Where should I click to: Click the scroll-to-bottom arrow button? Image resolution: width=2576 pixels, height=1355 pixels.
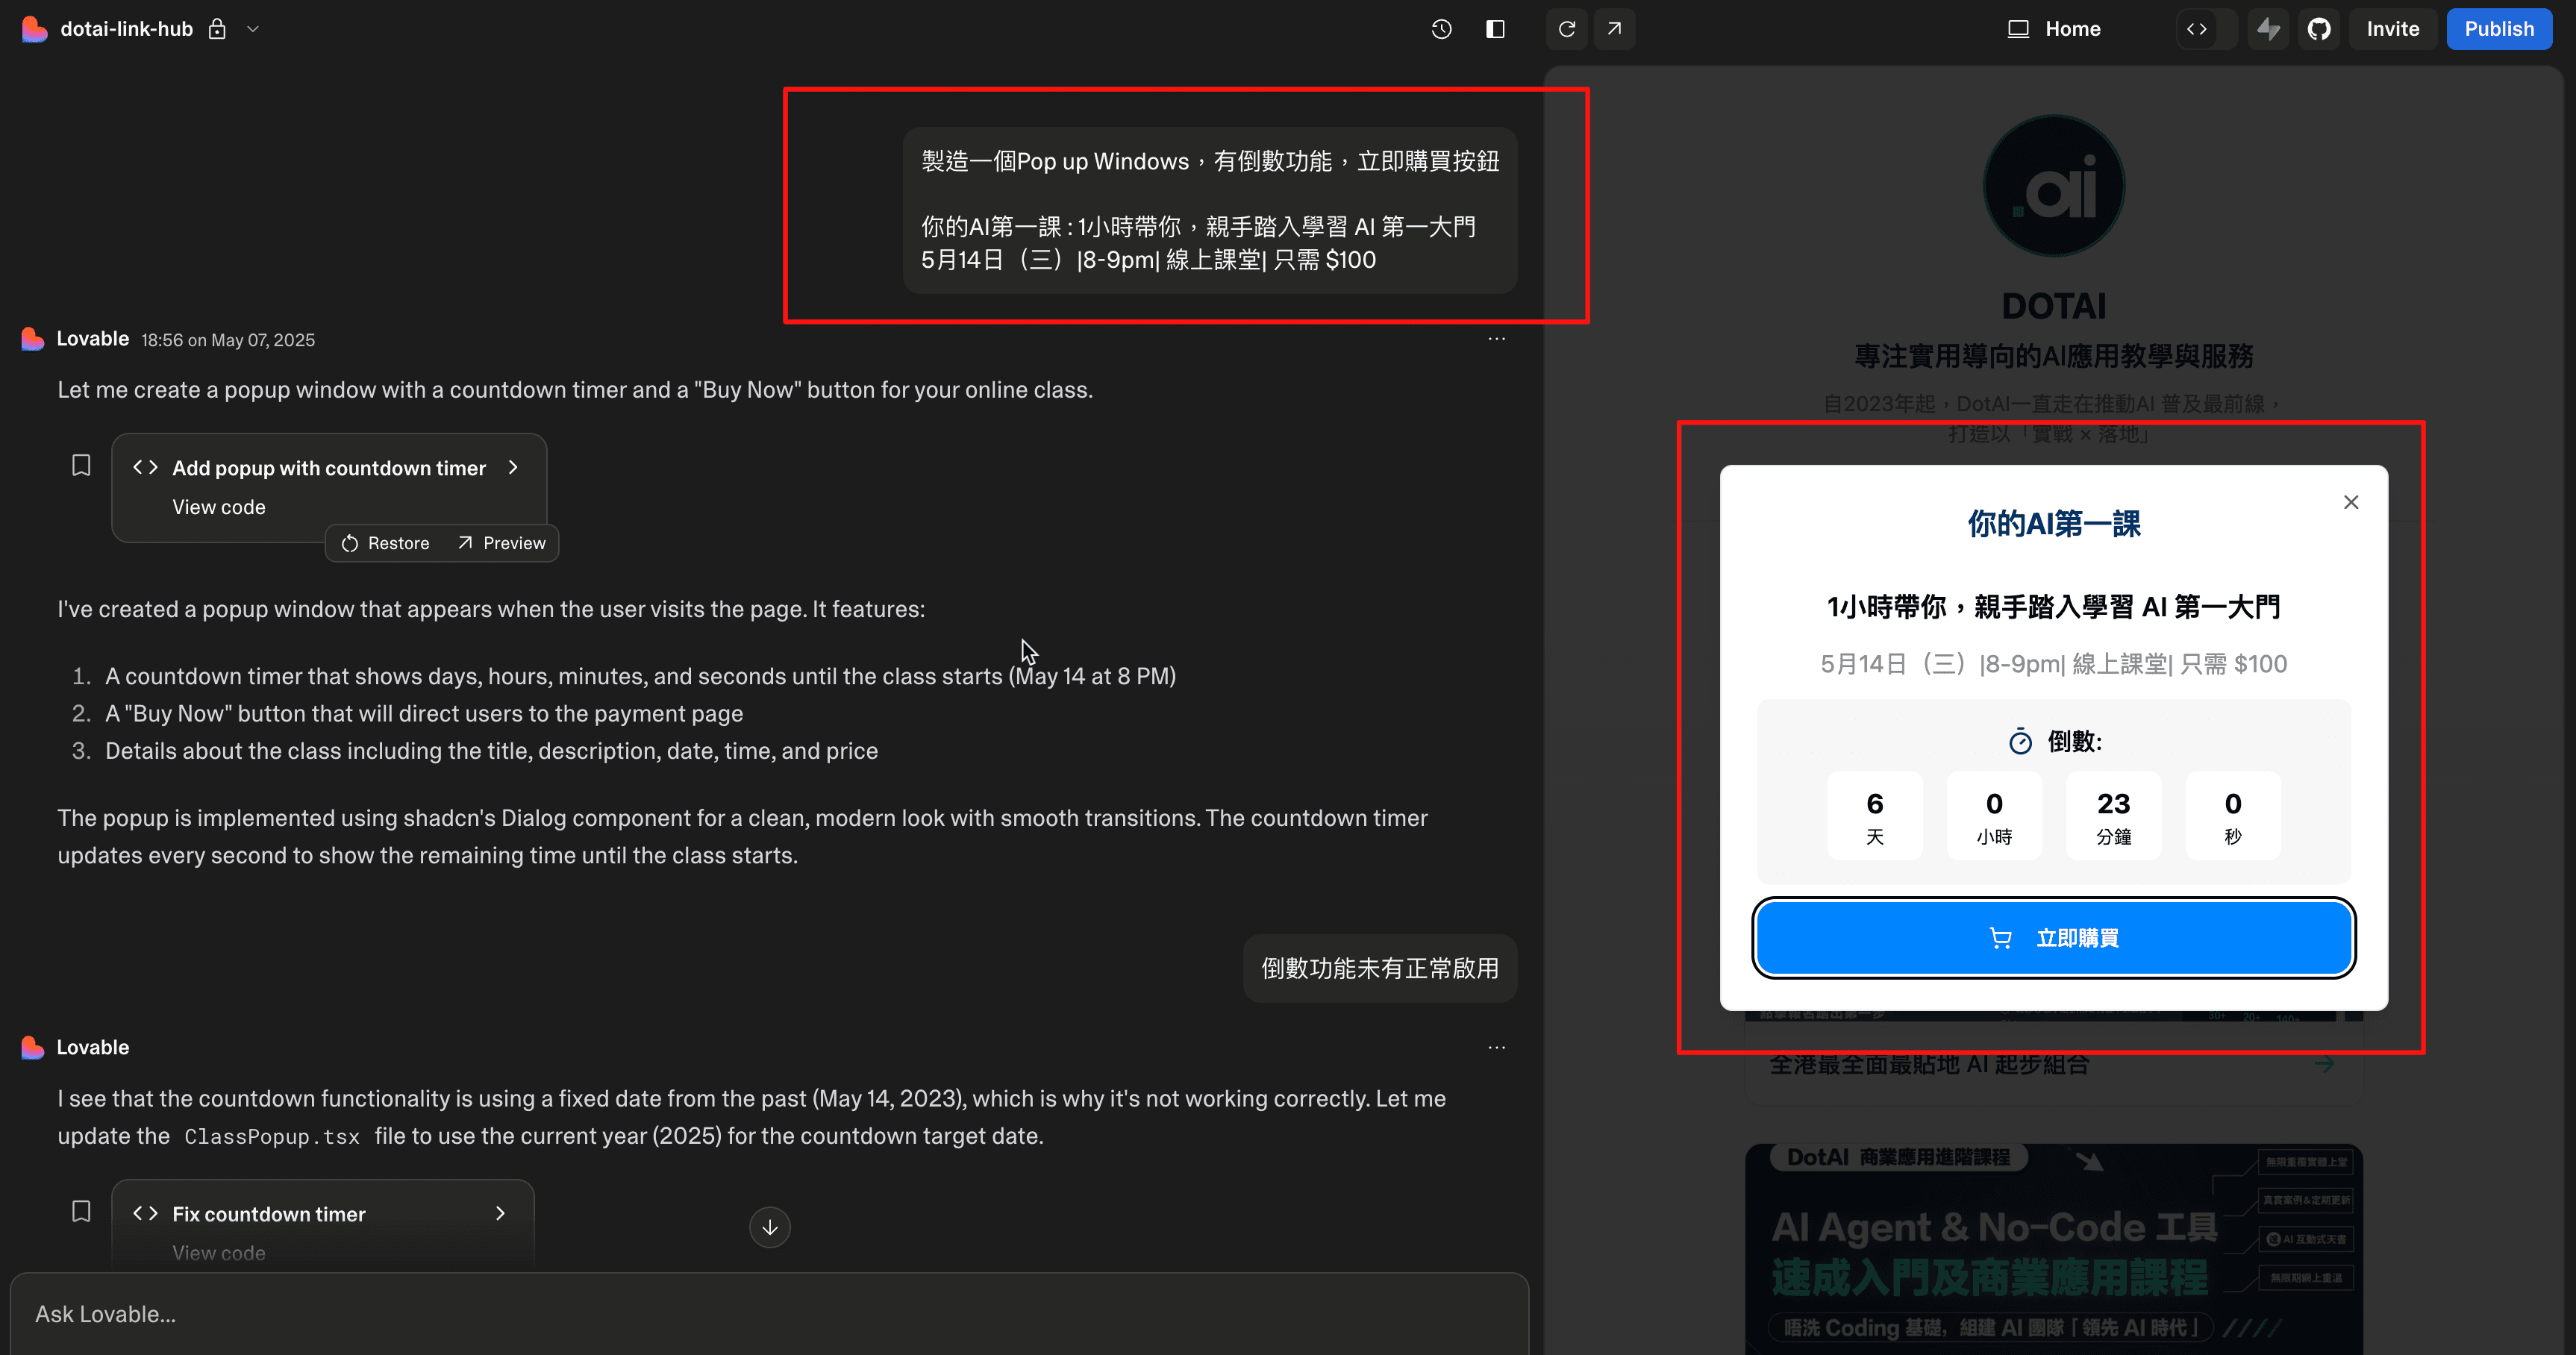[x=769, y=1227]
